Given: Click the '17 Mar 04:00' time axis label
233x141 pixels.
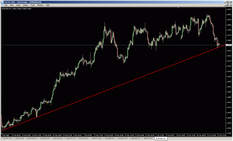Looking at the screenshot, I should click(109, 135).
